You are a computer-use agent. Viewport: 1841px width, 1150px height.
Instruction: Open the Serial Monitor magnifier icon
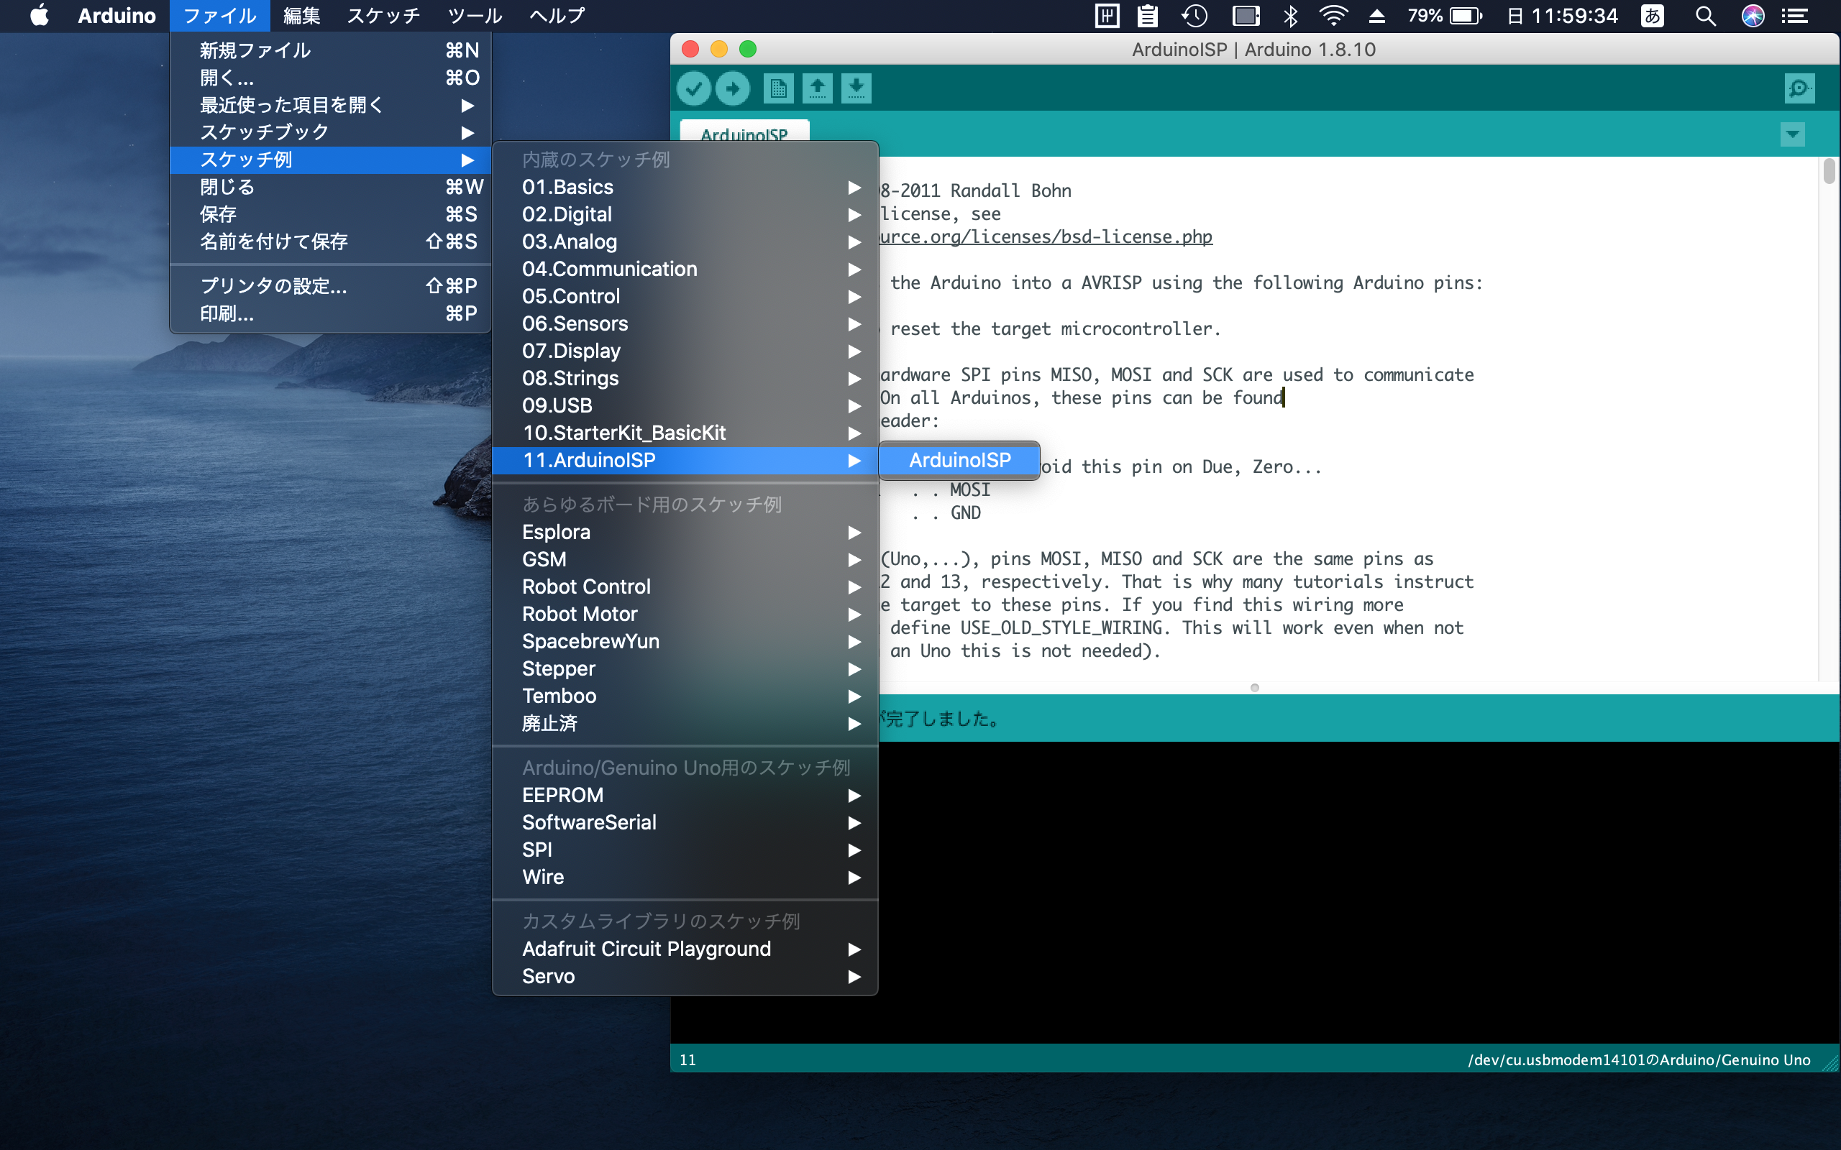[1799, 89]
